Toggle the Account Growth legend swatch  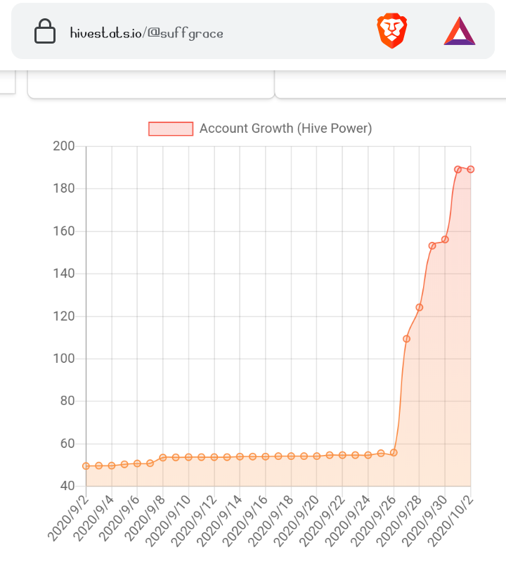pos(171,129)
